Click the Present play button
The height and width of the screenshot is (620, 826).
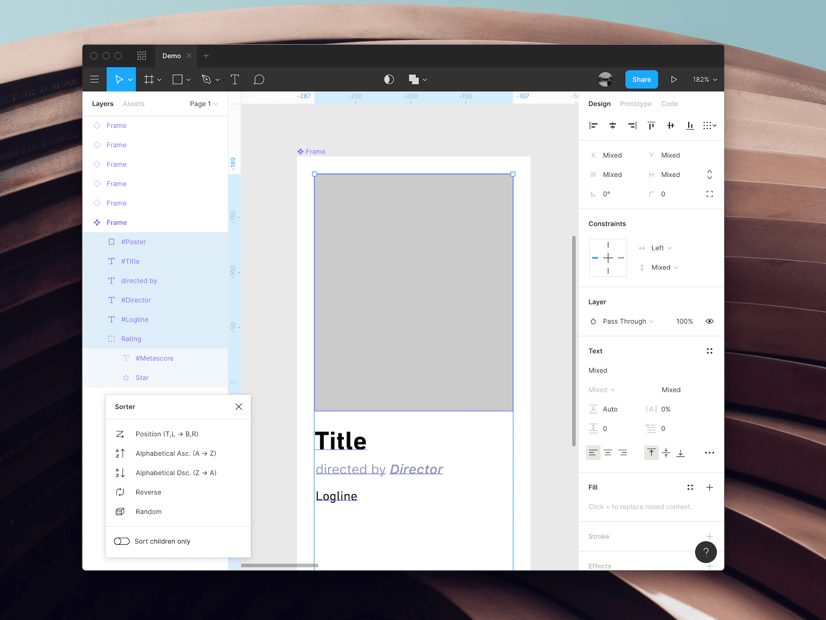pyautogui.click(x=674, y=80)
